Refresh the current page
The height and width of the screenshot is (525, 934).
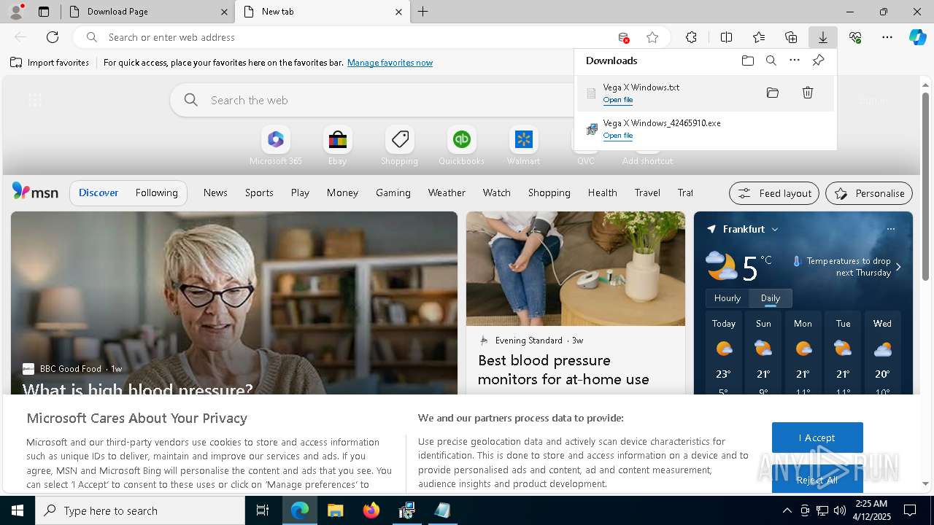click(53, 37)
